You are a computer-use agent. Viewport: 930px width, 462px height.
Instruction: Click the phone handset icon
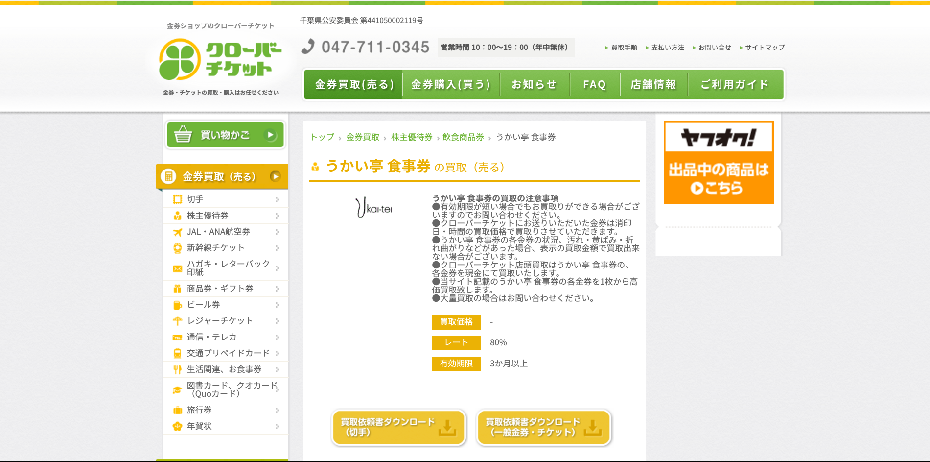pos(308,47)
